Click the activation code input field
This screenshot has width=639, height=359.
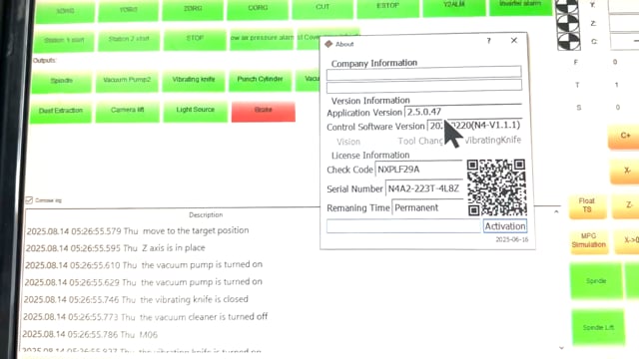tap(403, 226)
